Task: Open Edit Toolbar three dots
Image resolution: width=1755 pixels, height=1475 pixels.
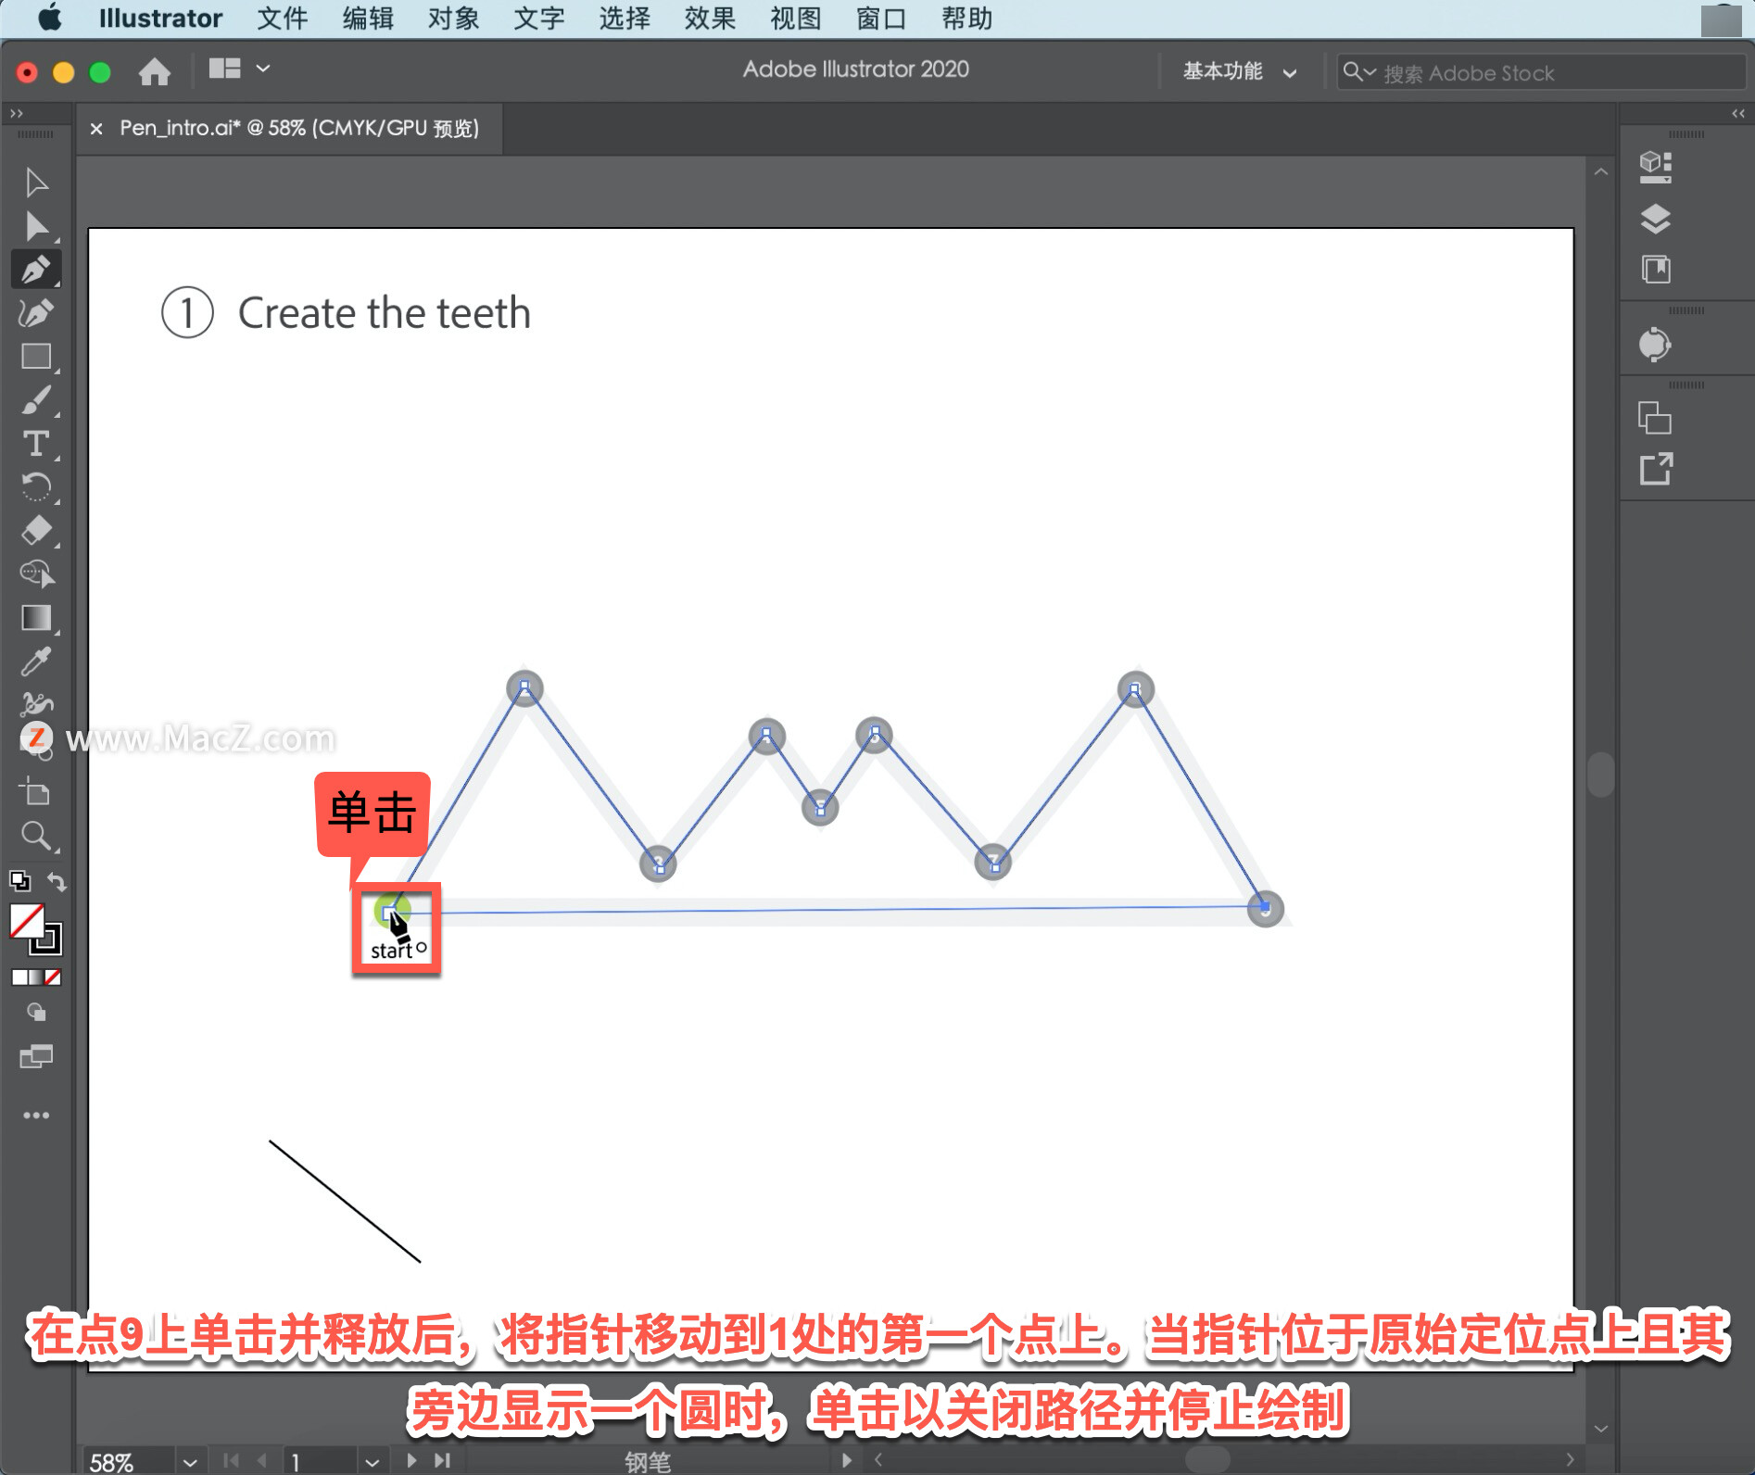Action: 36,1116
